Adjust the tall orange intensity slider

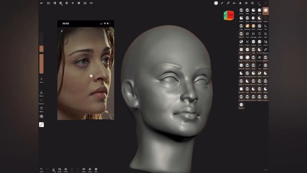click(41, 64)
